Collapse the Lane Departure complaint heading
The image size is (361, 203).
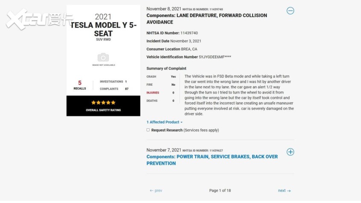coord(207,19)
